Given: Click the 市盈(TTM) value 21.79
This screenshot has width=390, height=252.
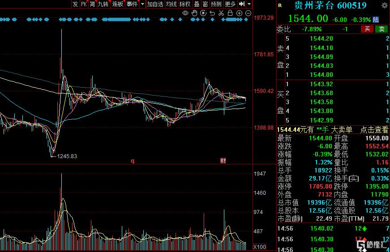Looking at the screenshot, I should click(380, 219).
